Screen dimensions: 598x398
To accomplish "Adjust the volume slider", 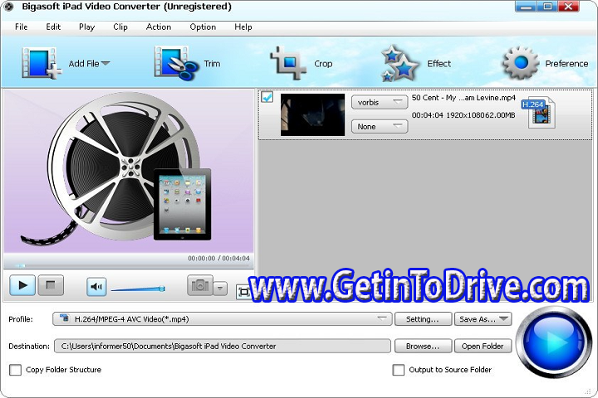I will [x=138, y=289].
